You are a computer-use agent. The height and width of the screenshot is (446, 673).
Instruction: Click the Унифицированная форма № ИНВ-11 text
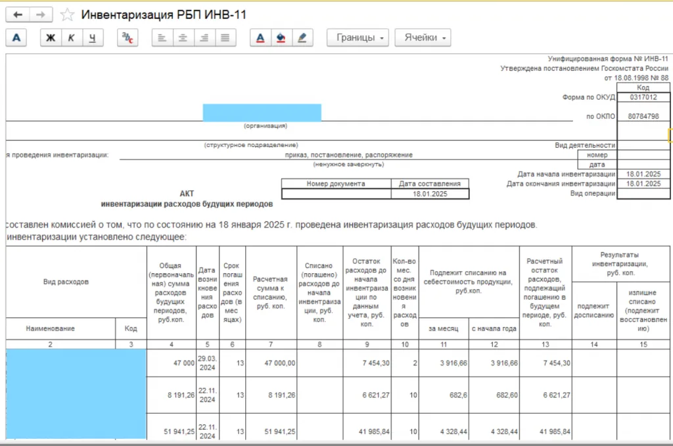pos(608,58)
